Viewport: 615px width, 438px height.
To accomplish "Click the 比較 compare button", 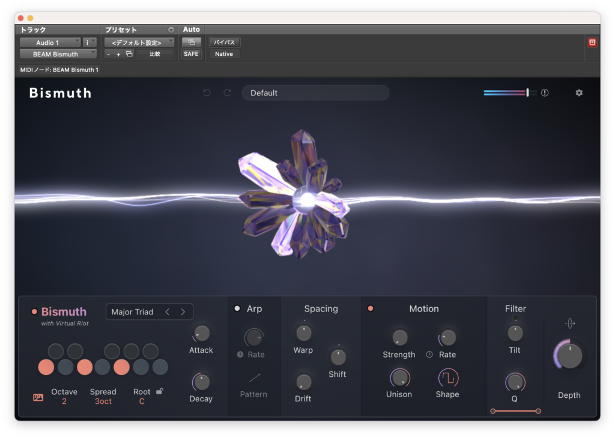I will (x=155, y=54).
